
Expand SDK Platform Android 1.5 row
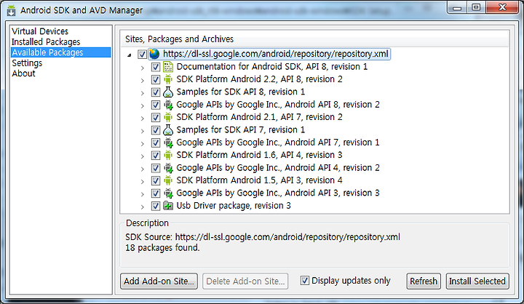coord(143,182)
